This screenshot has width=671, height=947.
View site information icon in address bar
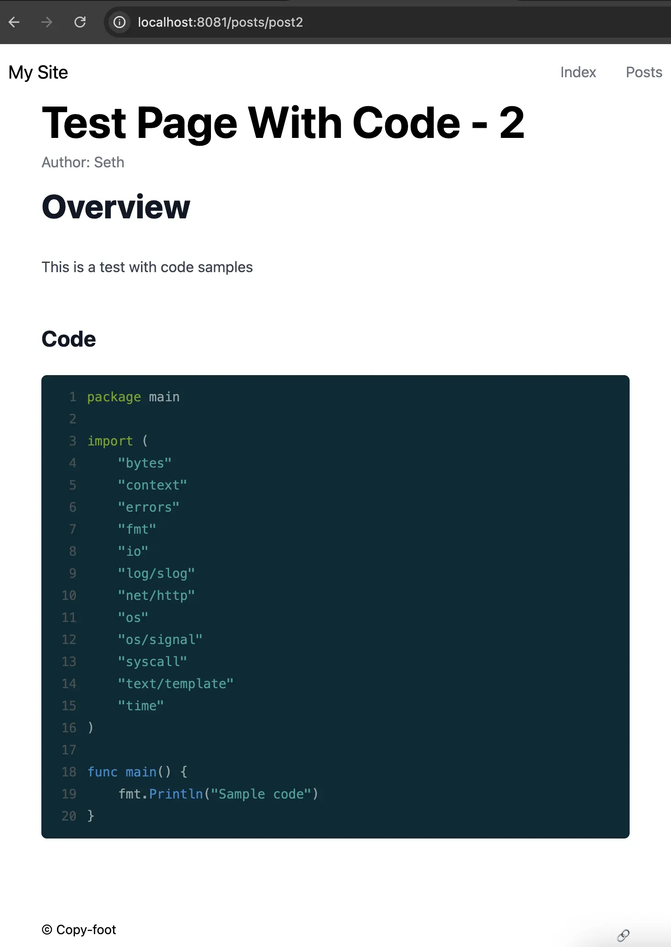(x=119, y=22)
